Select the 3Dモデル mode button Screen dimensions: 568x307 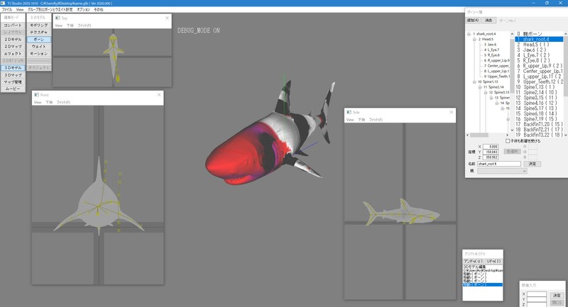(13, 68)
